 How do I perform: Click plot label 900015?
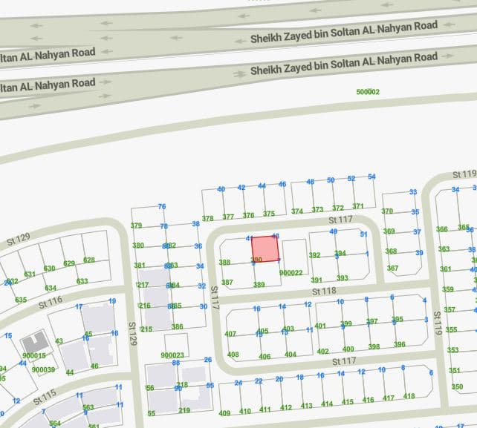(x=34, y=355)
